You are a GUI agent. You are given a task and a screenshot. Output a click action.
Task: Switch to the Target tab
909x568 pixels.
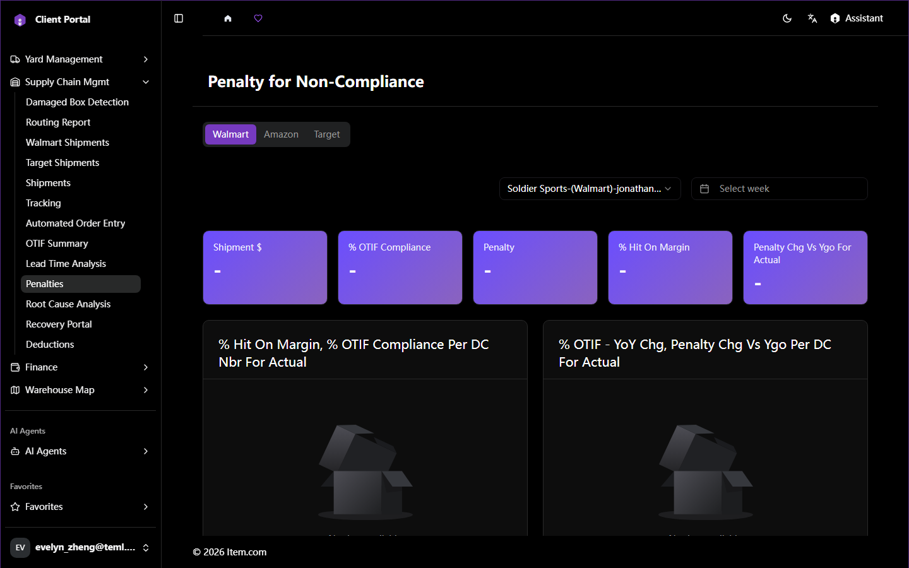tap(327, 134)
